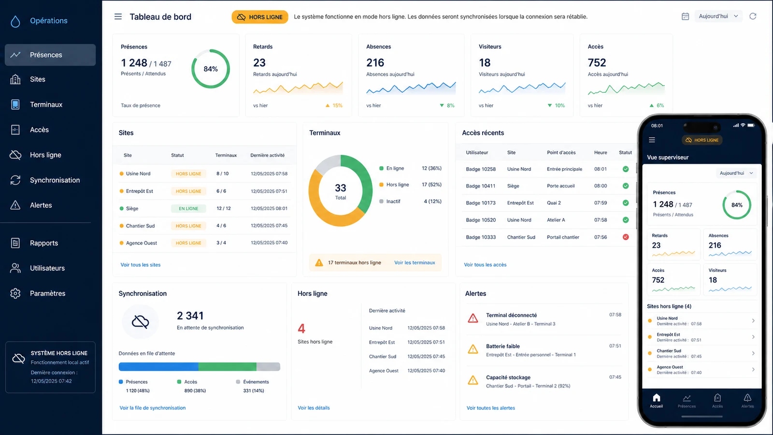Click the Usine Nord row in Sites table
This screenshot has width=773, height=435.
(204, 174)
